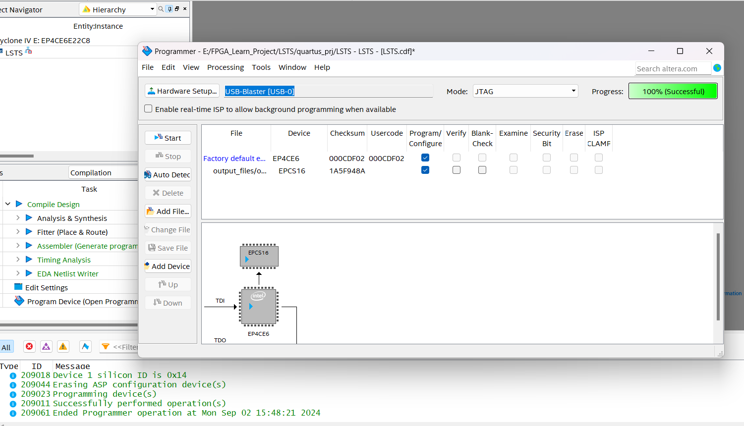This screenshot has height=426, width=744.
Task: Click the EP4CE6 Intel chip in the chain diagram
Action: pos(259,307)
